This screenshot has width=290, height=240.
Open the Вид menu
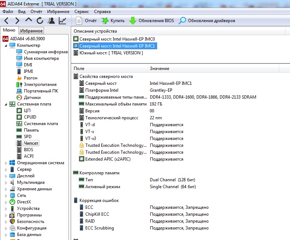[22, 12]
